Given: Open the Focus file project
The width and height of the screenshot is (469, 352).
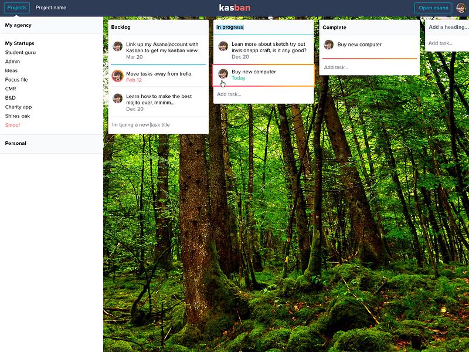Looking at the screenshot, I should 16,80.
